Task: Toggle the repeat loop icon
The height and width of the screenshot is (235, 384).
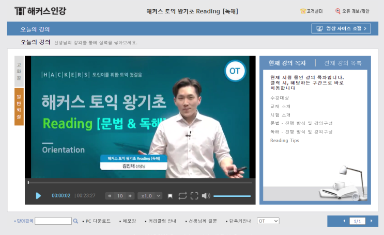Action: (x=182, y=196)
